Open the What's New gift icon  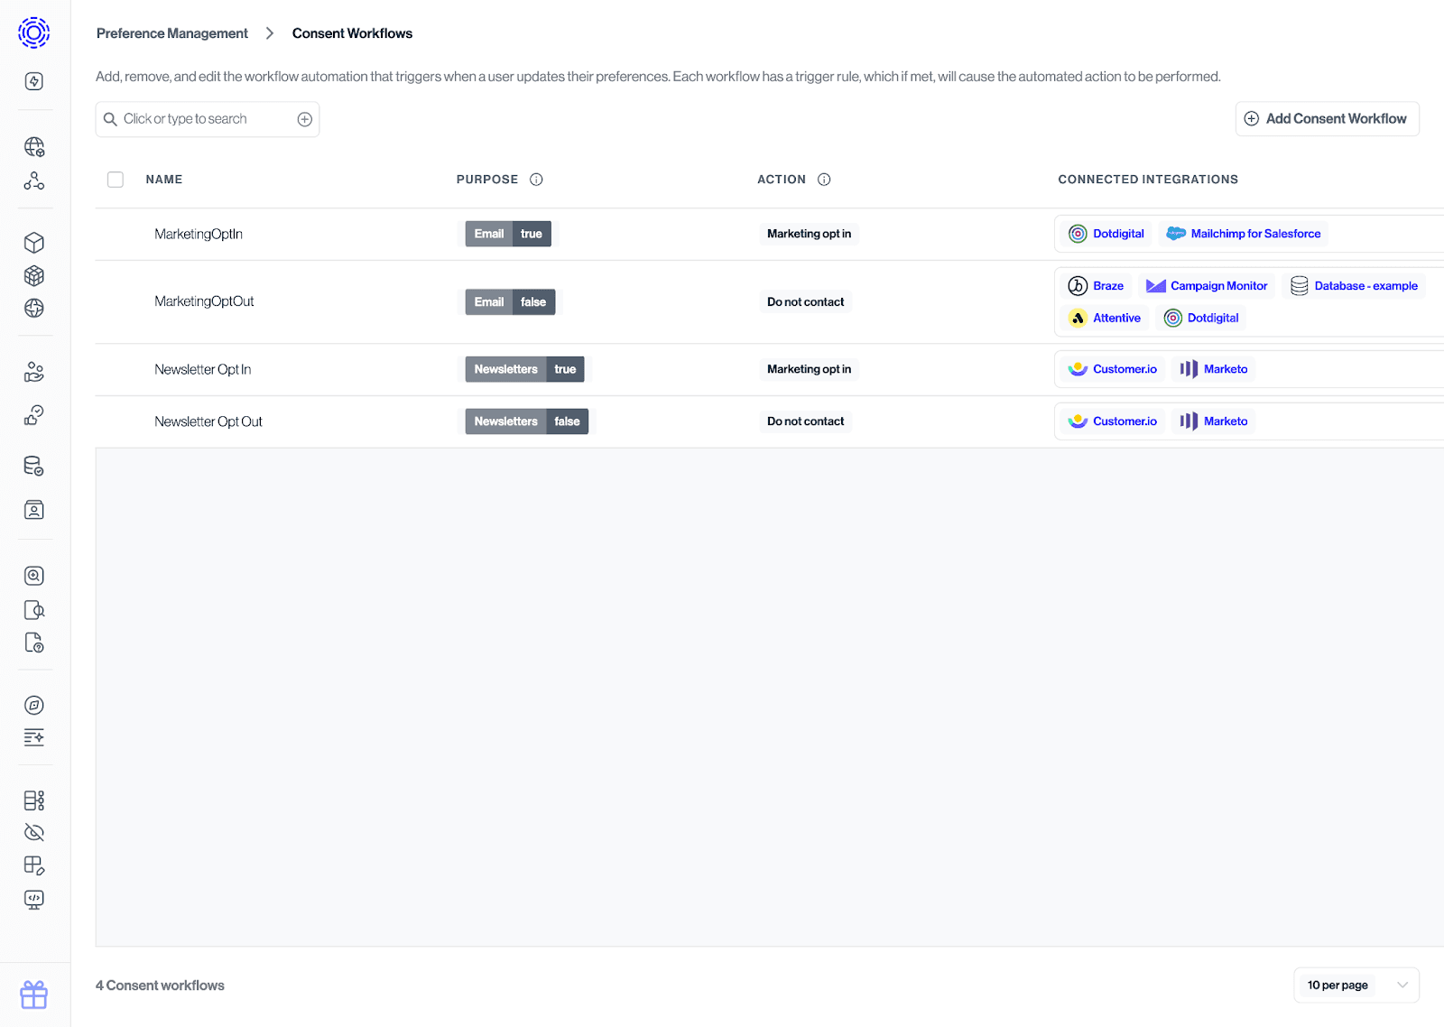pyautogui.click(x=33, y=994)
